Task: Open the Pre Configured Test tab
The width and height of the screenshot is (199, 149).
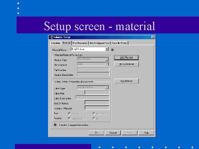Action: coord(99,43)
